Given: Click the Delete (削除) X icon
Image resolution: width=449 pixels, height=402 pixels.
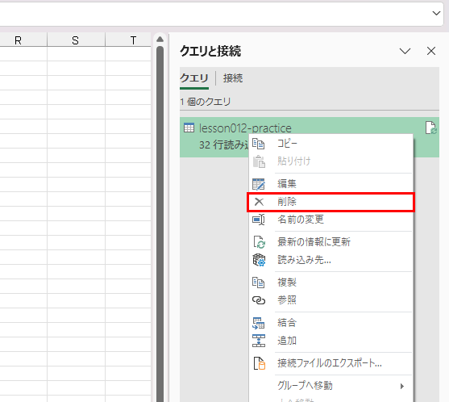Looking at the screenshot, I should pyautogui.click(x=259, y=202).
